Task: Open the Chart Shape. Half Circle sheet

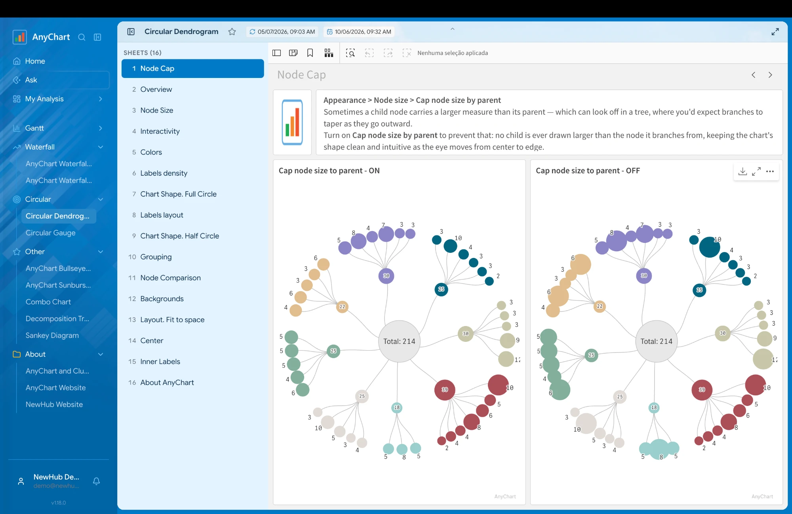Action: [x=193, y=236]
